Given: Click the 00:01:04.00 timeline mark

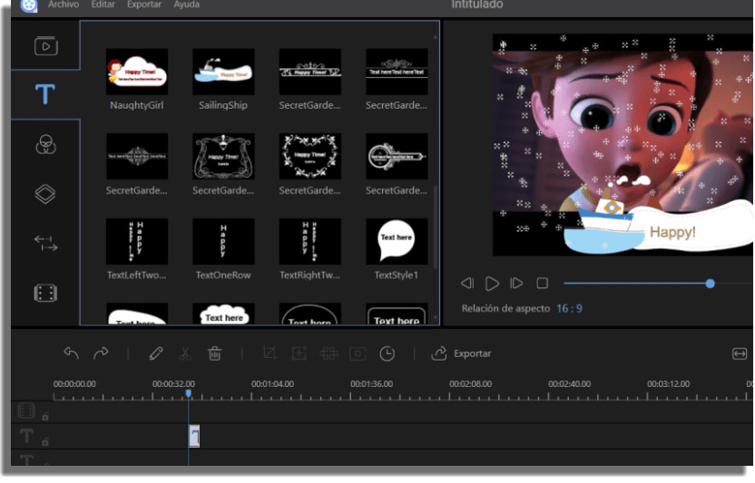Looking at the screenshot, I should coord(272,384).
